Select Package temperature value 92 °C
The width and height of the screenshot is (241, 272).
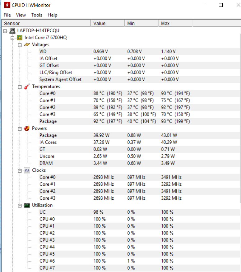pos(108,121)
